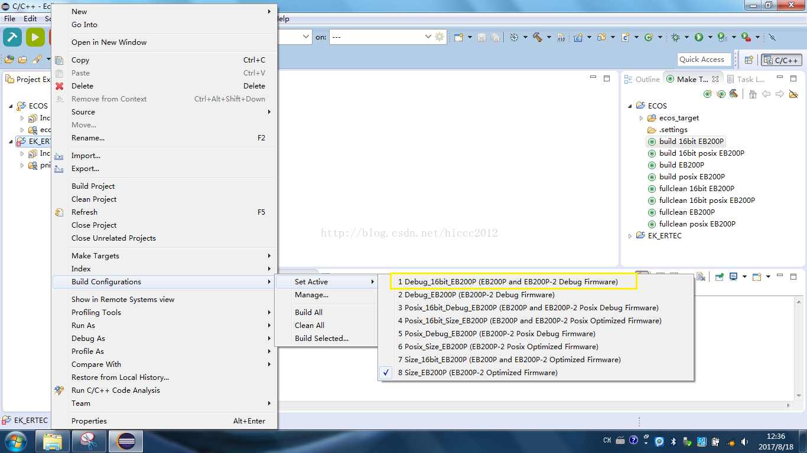Viewport: 807px width, 453px height.
Task: Click Build All in Build Configurations submenu
Action: 327,312
